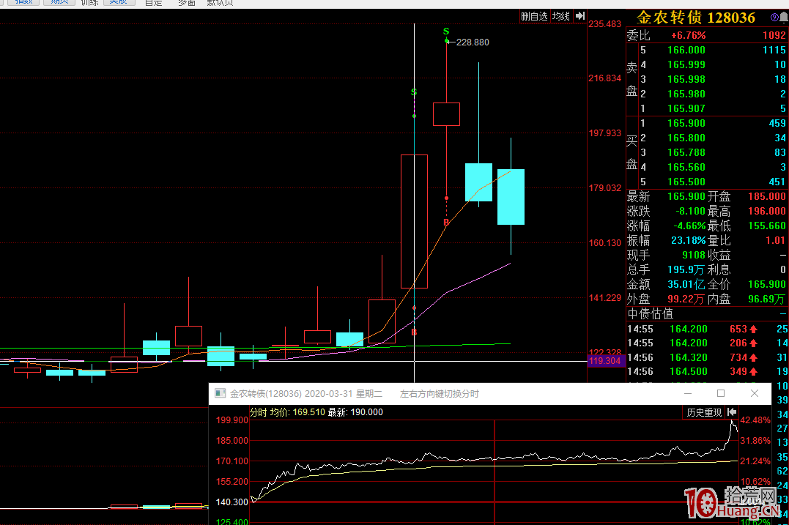Click the 总手 value 195.9万
Viewport: 789px width, 525px height.
pos(686,269)
